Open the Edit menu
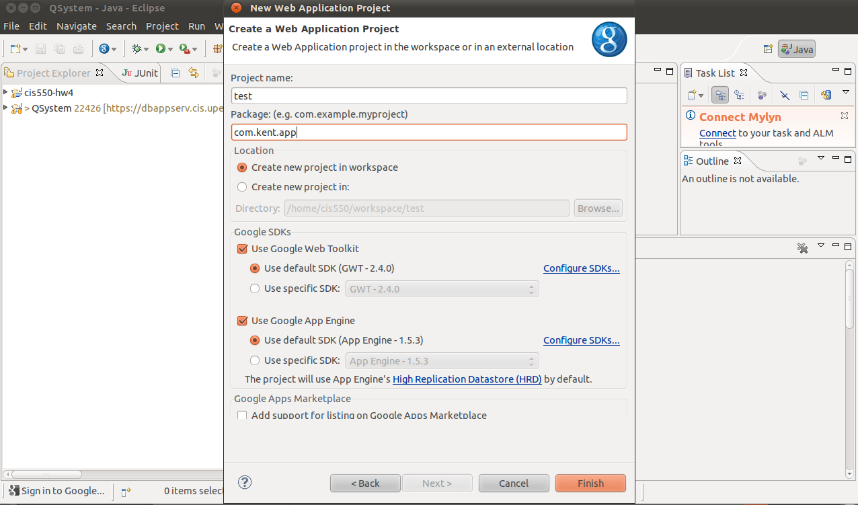Image resolution: width=858 pixels, height=505 pixels. tap(38, 26)
